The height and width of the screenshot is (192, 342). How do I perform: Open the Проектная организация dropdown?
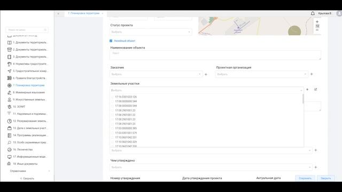tap(262, 74)
